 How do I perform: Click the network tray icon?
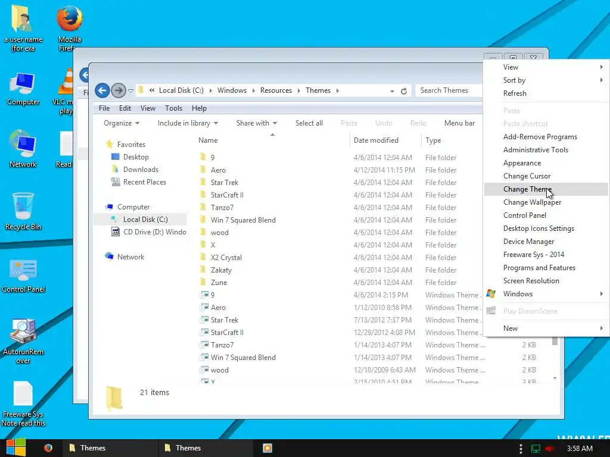[536, 449]
